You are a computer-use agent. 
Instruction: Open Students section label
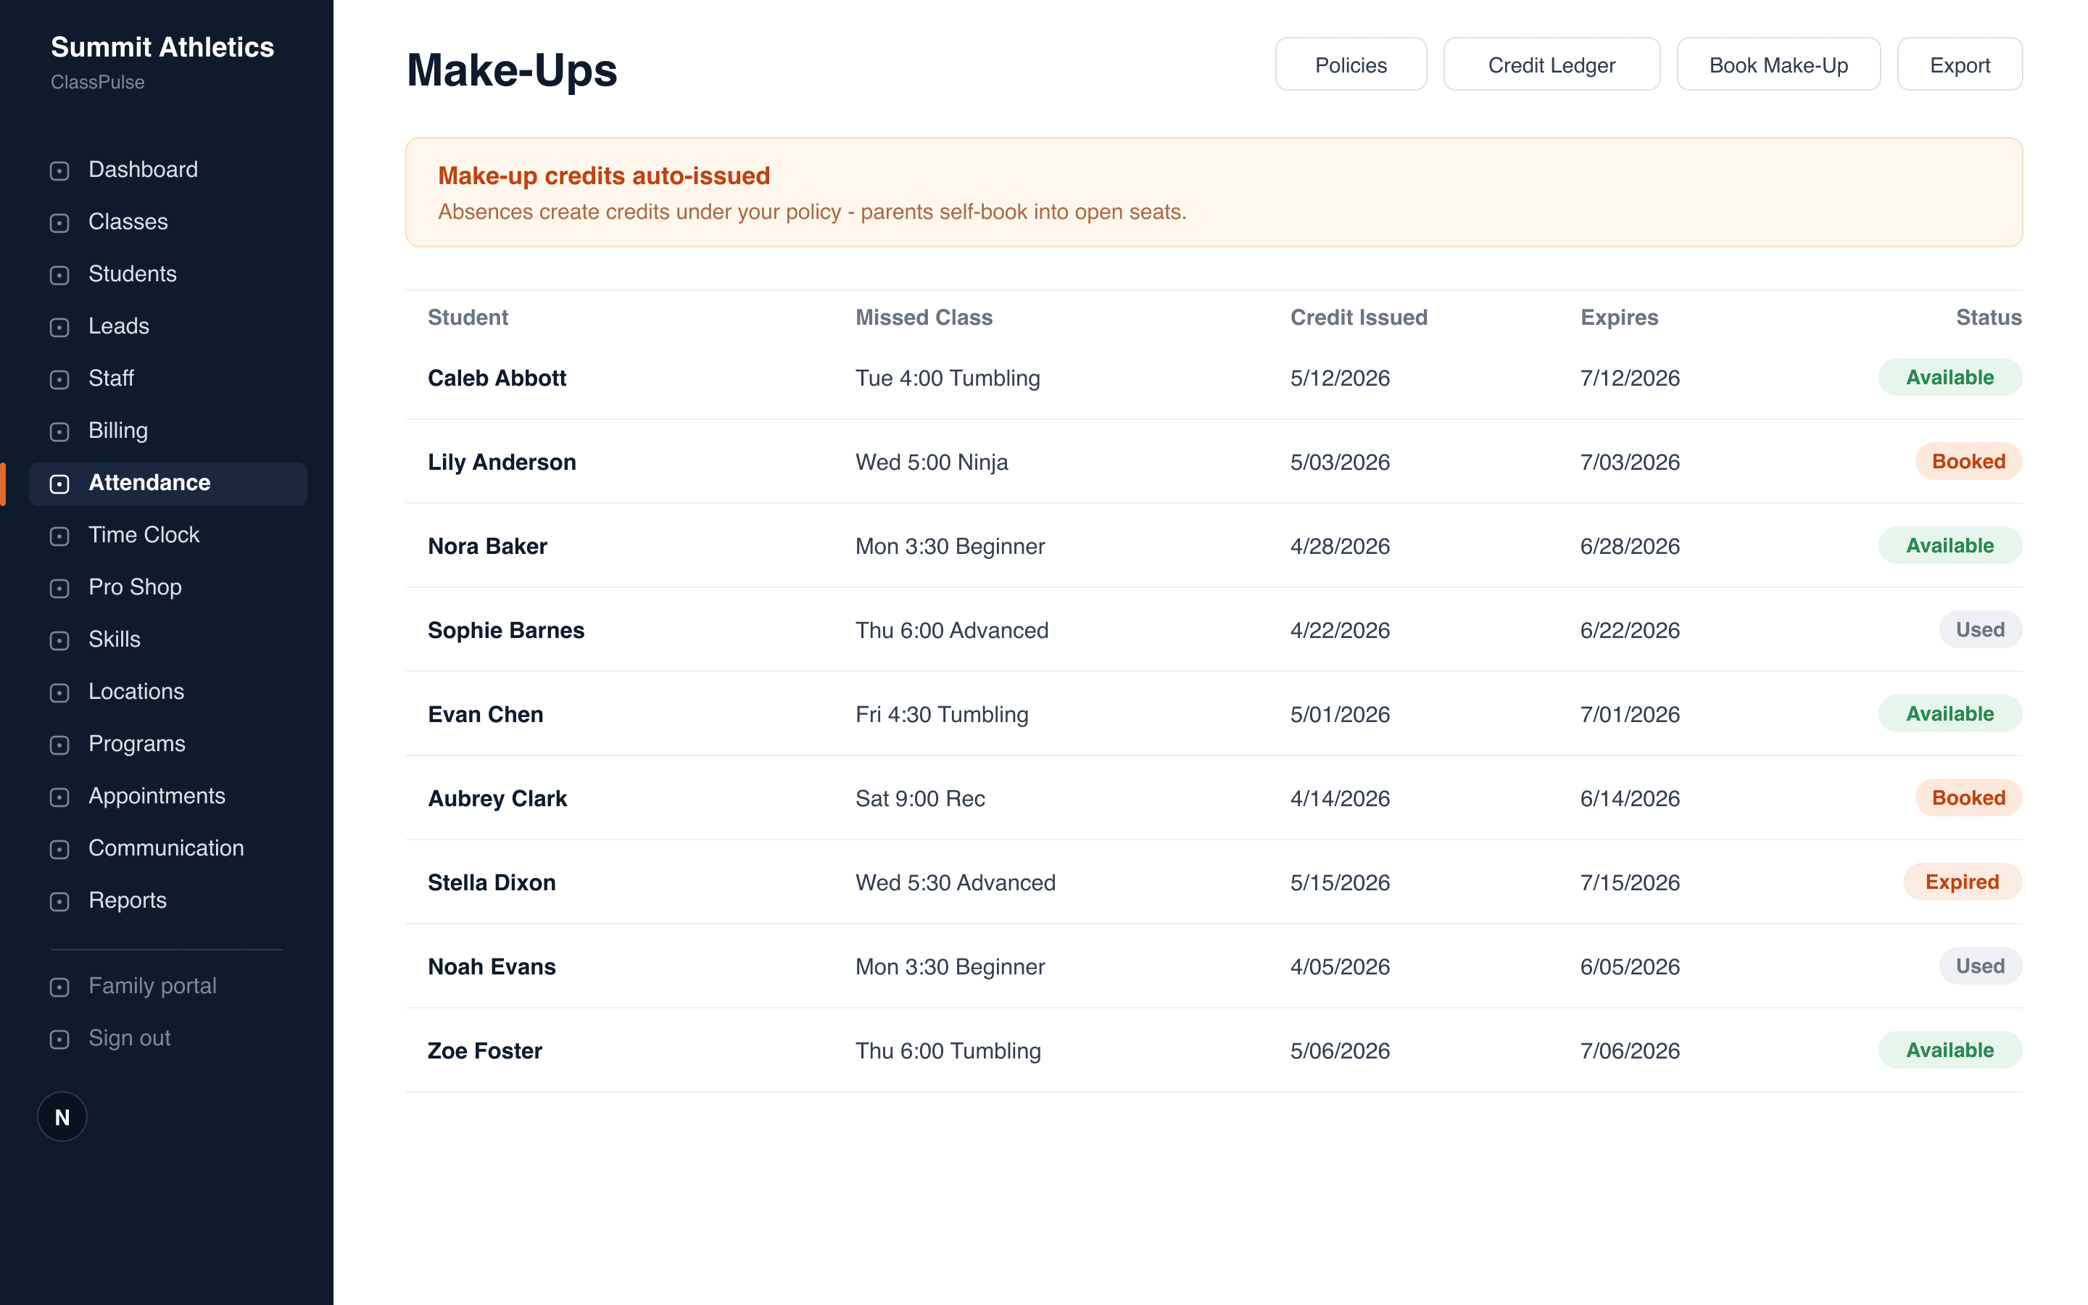pos(132,273)
